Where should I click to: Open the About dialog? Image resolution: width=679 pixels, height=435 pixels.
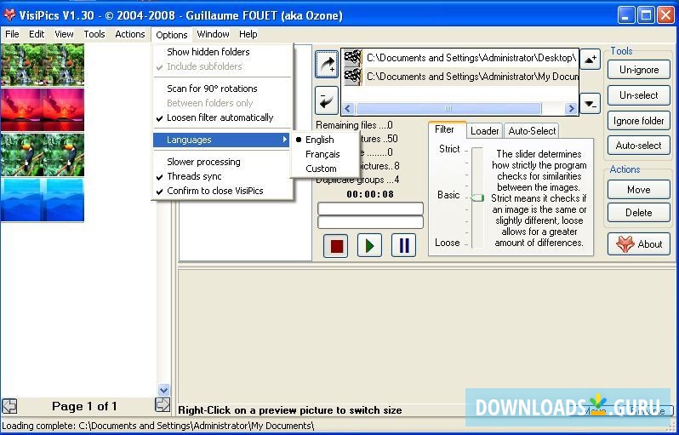(639, 244)
